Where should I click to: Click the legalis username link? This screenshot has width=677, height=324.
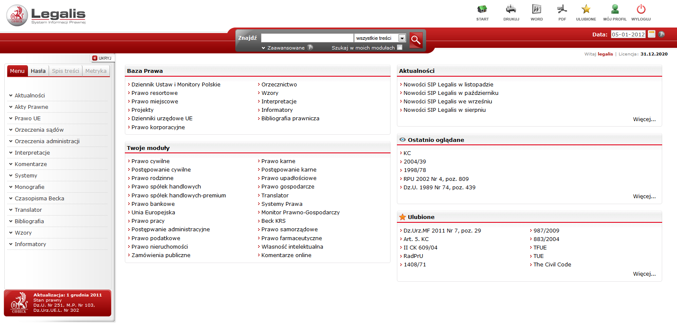(x=605, y=54)
